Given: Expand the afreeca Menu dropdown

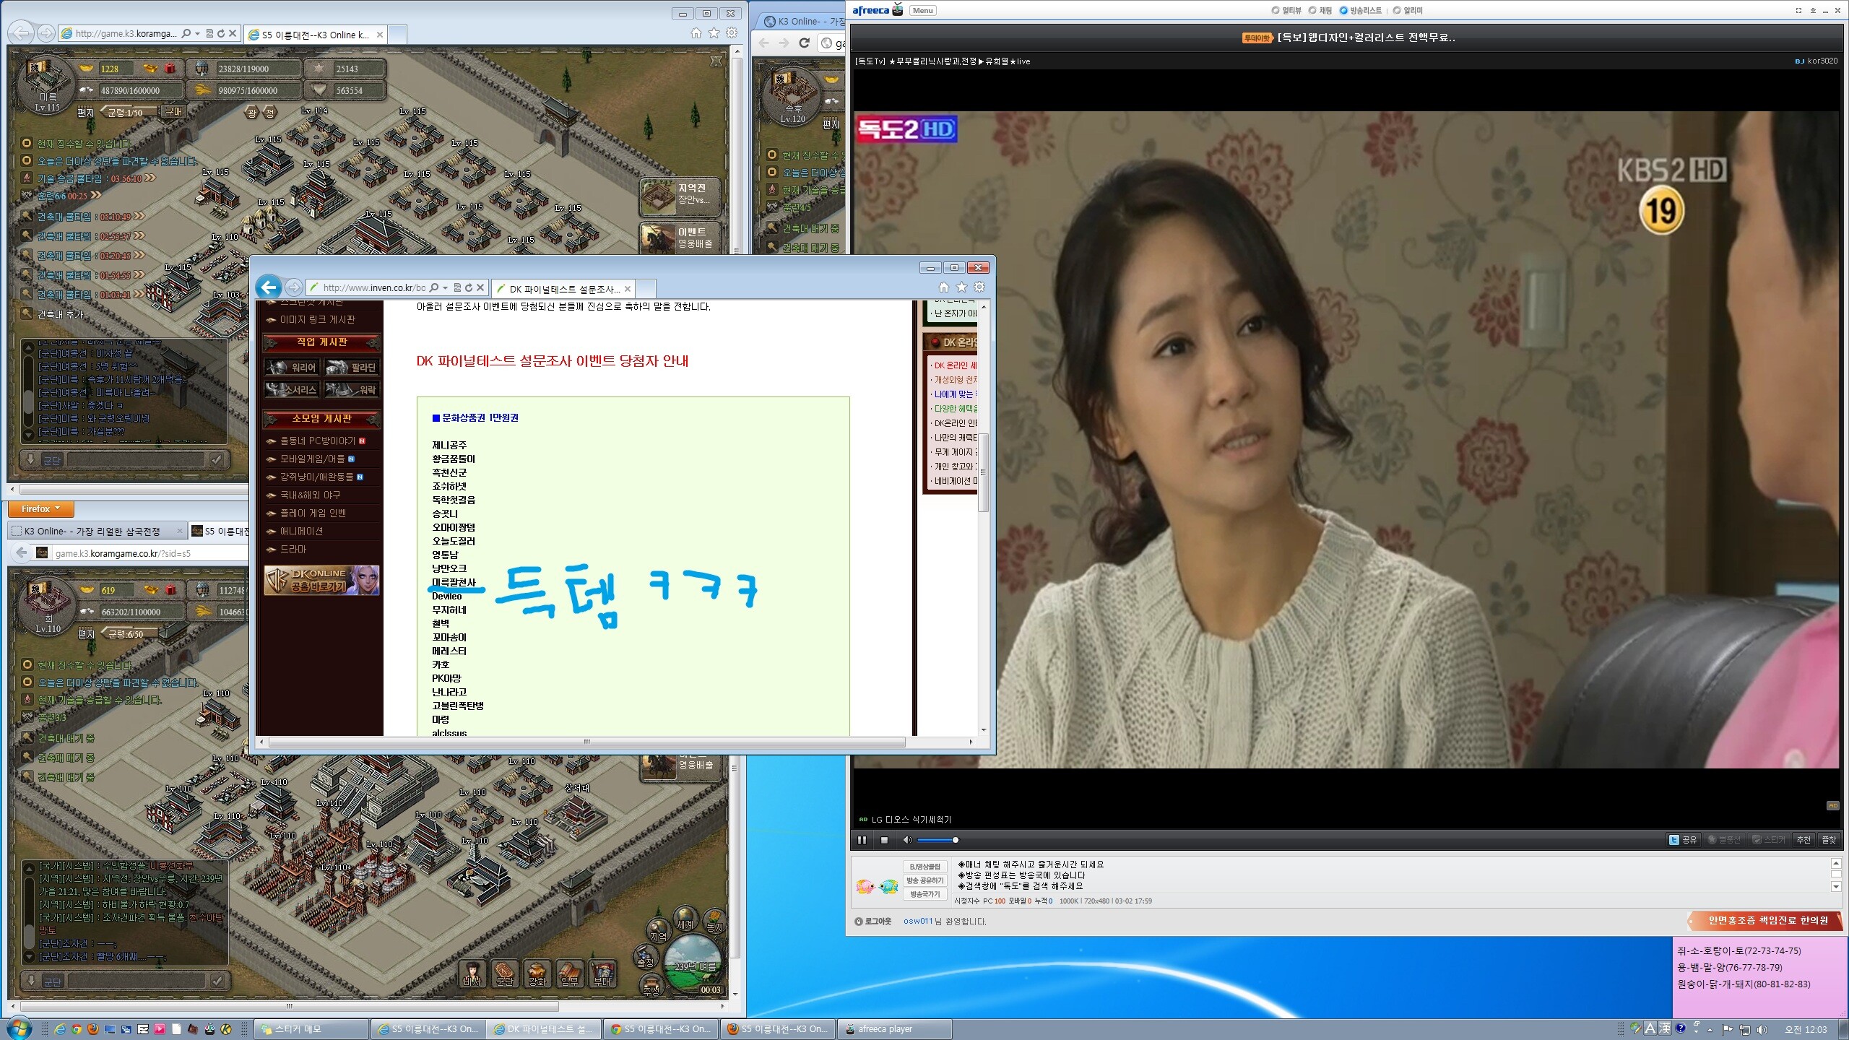Looking at the screenshot, I should 922,11.
